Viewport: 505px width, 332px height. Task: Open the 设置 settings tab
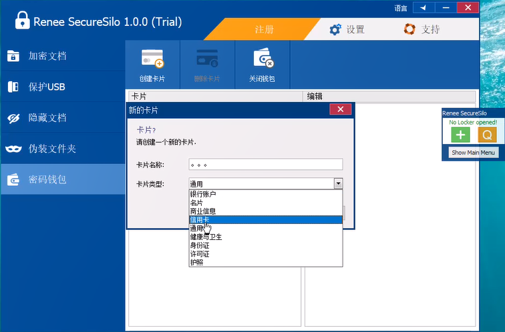tap(347, 29)
